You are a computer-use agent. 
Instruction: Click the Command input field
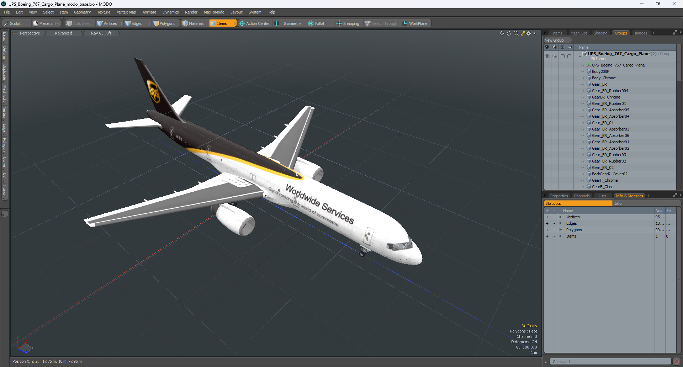[610, 362]
